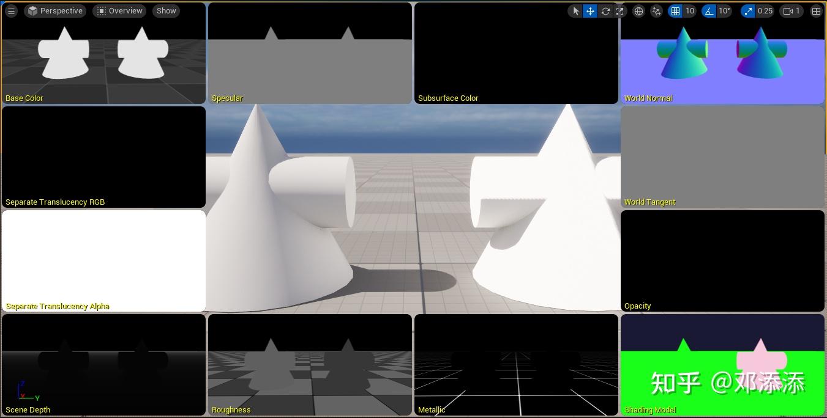
Task: Enable surface snapping icon
Action: tap(657, 10)
